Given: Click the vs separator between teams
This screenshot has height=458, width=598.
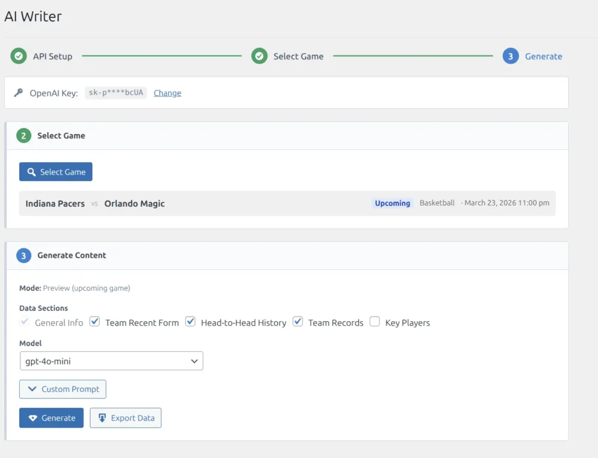Looking at the screenshot, I should coord(95,204).
